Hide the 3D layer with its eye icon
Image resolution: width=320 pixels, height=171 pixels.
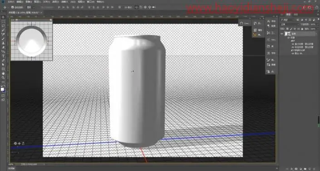point(281,34)
